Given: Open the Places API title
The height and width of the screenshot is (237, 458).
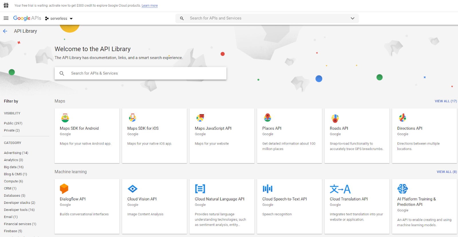Looking at the screenshot, I should (272, 128).
